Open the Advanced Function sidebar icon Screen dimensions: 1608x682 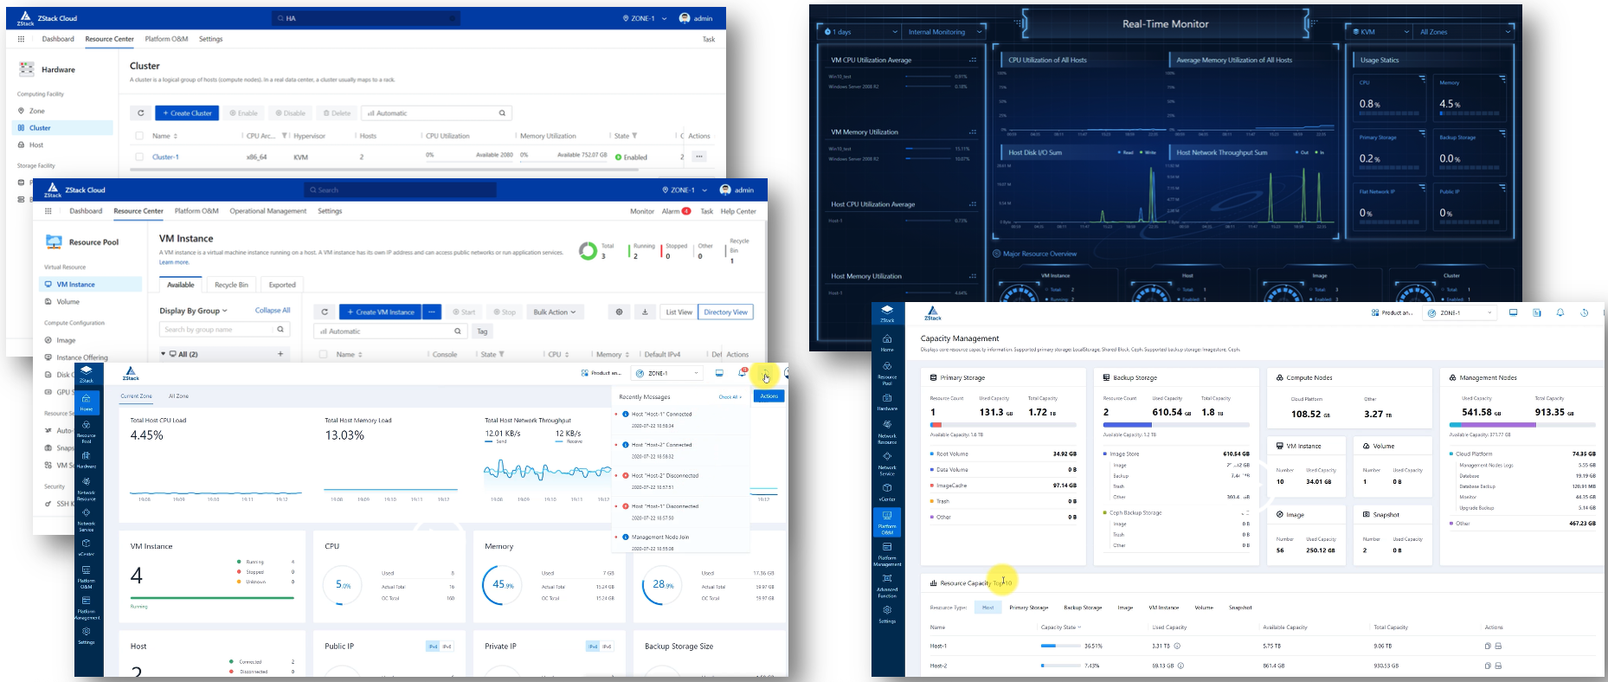tap(887, 585)
